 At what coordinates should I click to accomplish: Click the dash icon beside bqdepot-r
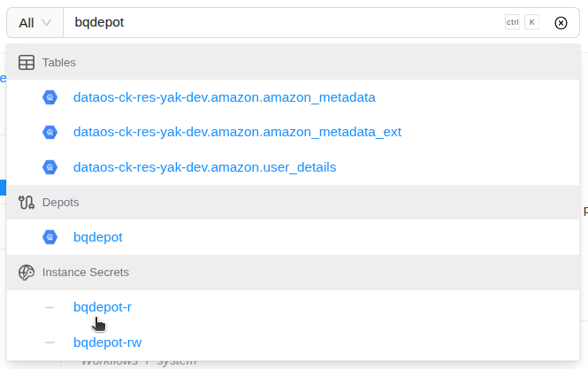point(50,307)
